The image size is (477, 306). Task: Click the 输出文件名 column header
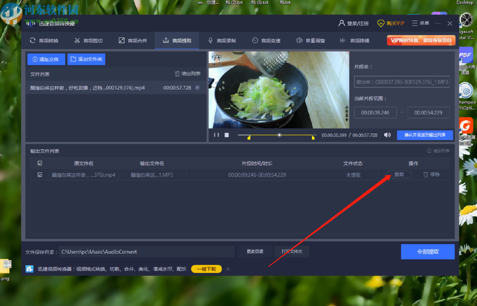152,163
